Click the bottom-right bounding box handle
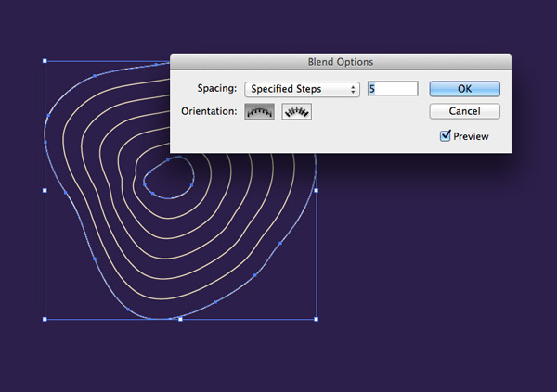Image resolution: width=557 pixels, height=392 pixels. pyautogui.click(x=316, y=319)
